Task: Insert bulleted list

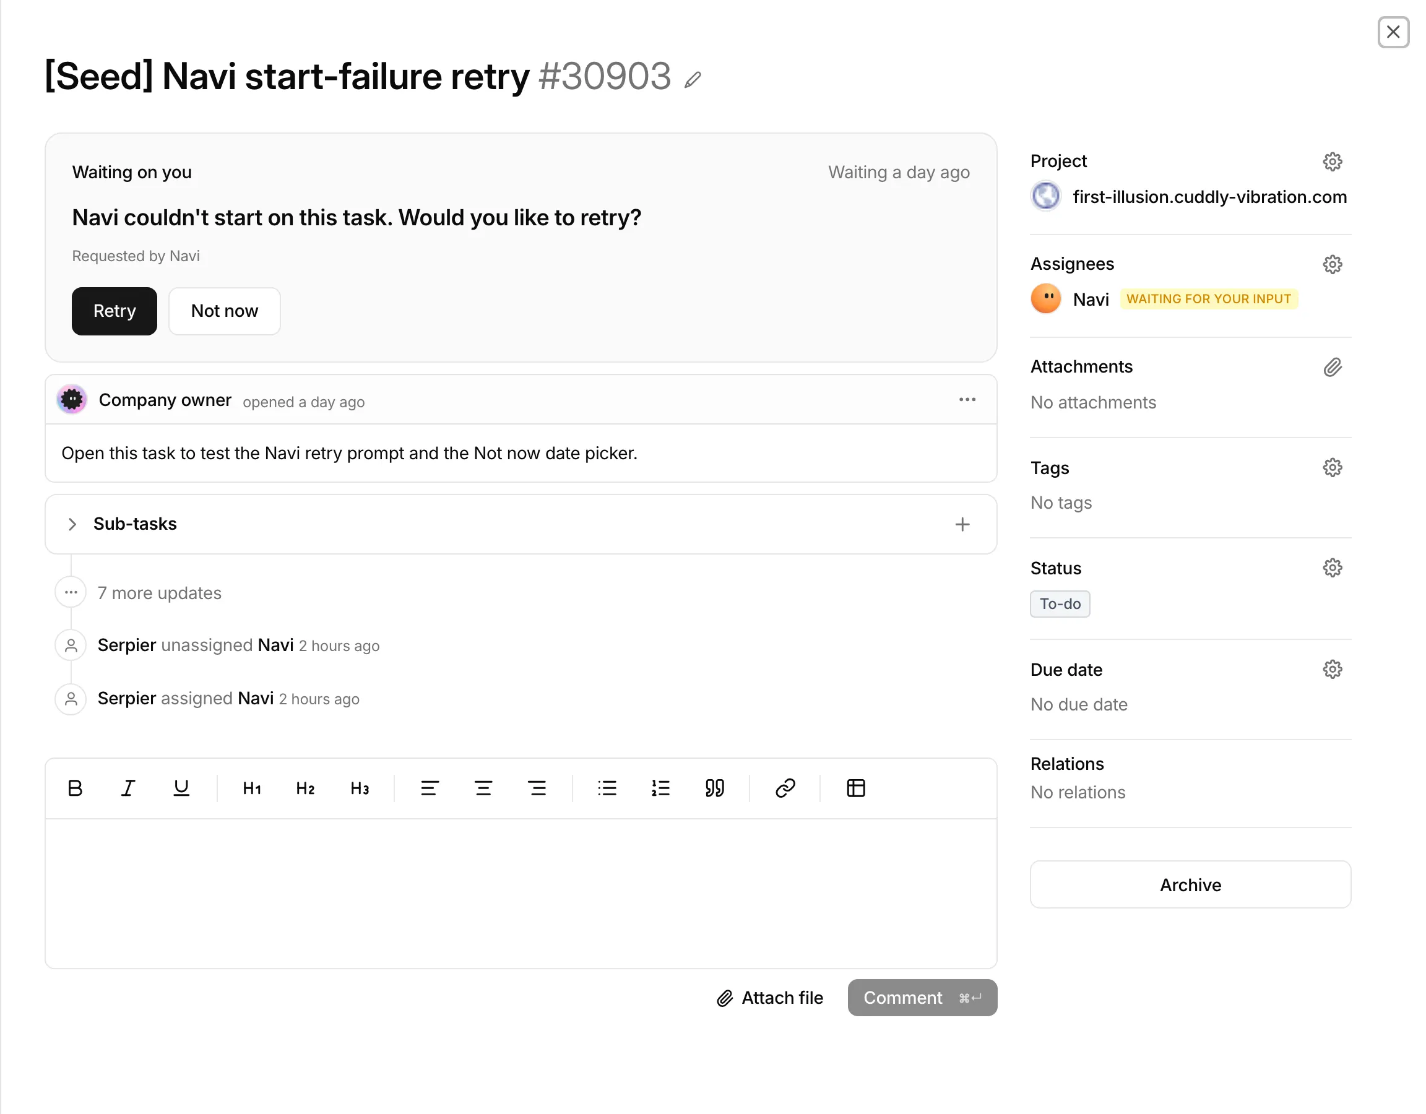Action: click(x=607, y=788)
